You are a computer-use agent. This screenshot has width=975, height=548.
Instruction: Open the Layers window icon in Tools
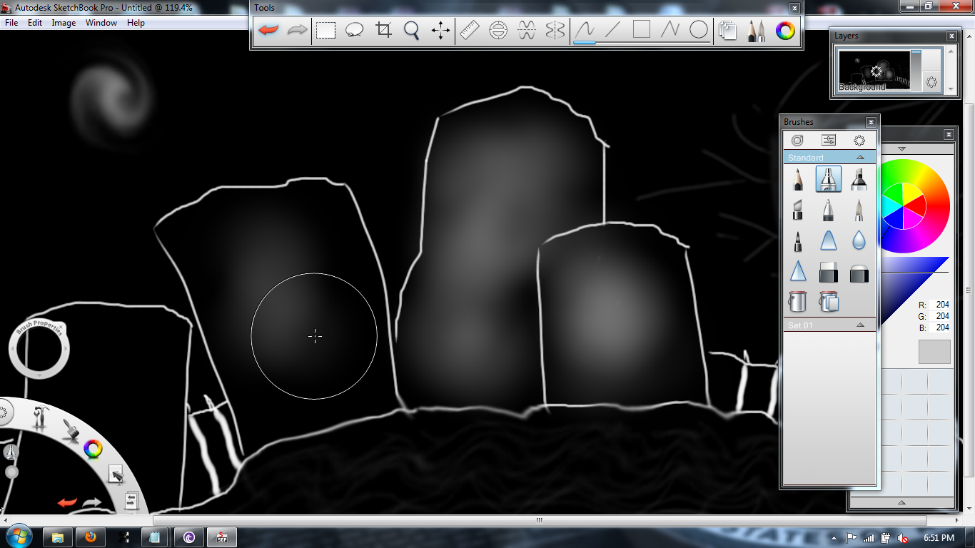click(728, 31)
